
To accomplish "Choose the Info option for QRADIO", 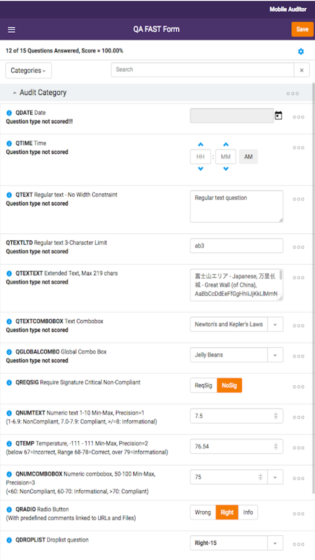I will tap(248, 512).
